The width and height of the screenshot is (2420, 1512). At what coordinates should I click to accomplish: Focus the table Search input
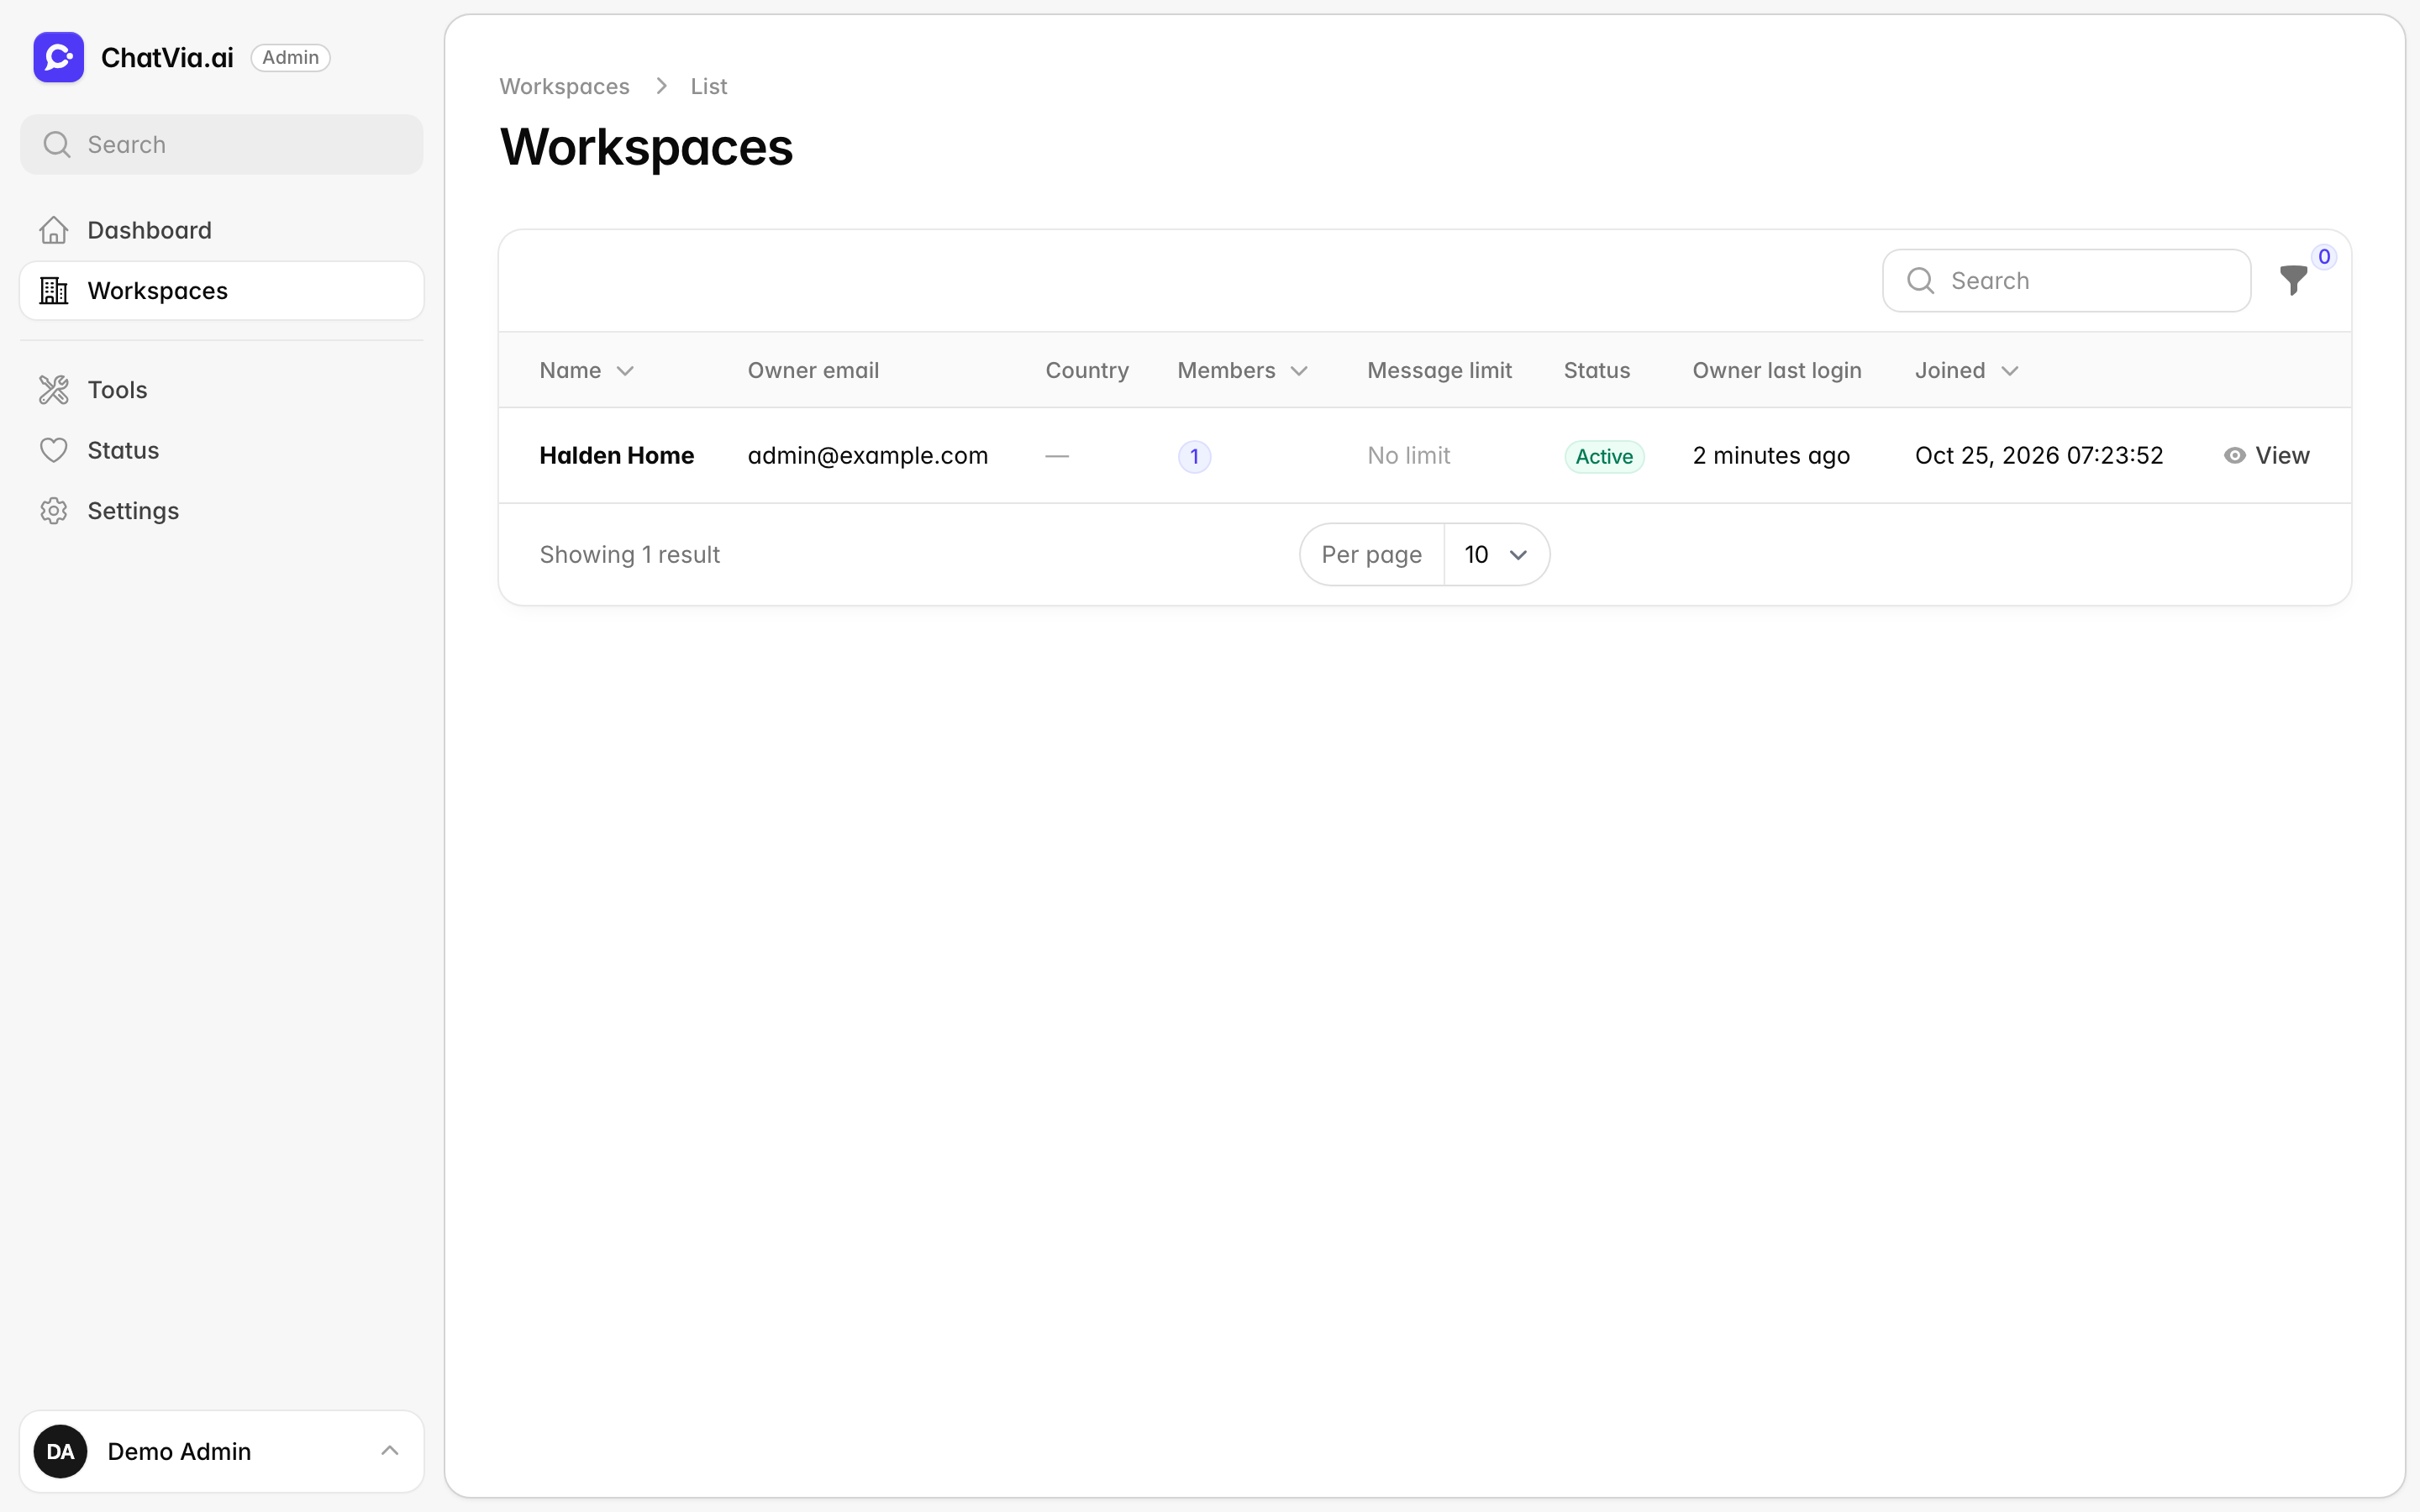(x=2066, y=281)
